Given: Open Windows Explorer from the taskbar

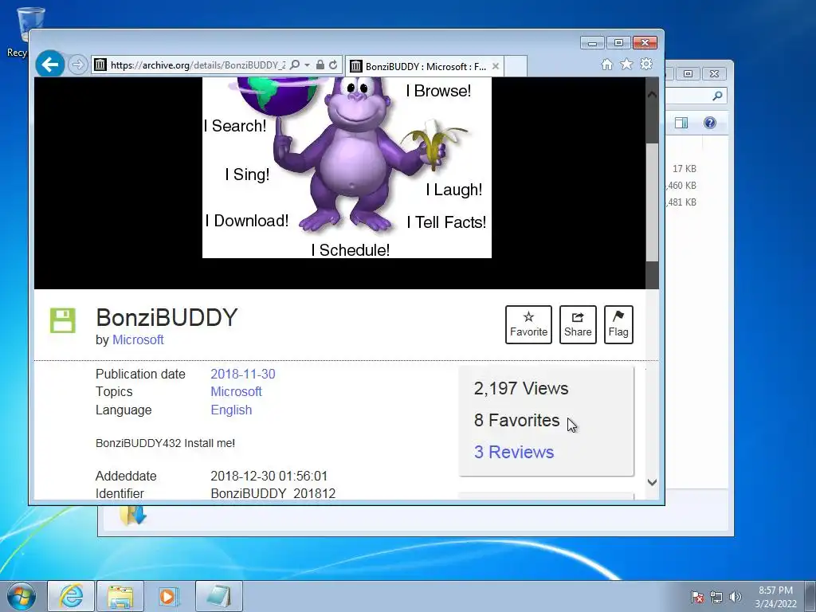Looking at the screenshot, I should [120, 596].
